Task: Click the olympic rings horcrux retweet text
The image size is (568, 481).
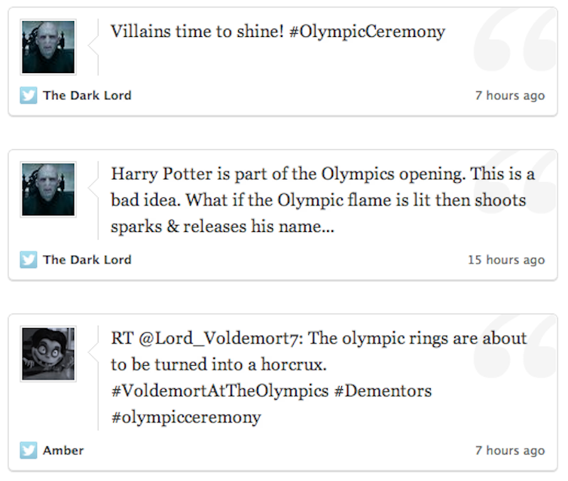Action: tap(319, 378)
